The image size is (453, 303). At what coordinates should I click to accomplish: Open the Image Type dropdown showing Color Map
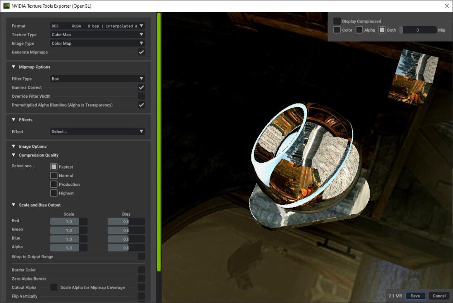(x=97, y=43)
